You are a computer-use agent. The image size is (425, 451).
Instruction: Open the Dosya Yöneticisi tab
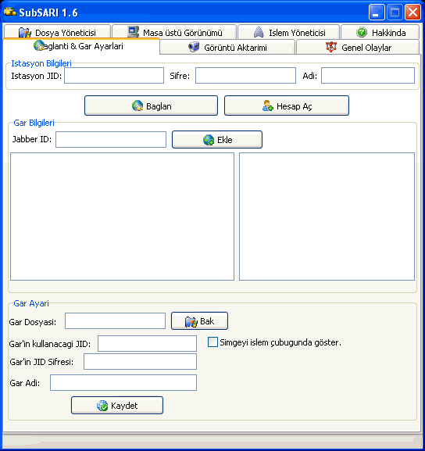57,32
